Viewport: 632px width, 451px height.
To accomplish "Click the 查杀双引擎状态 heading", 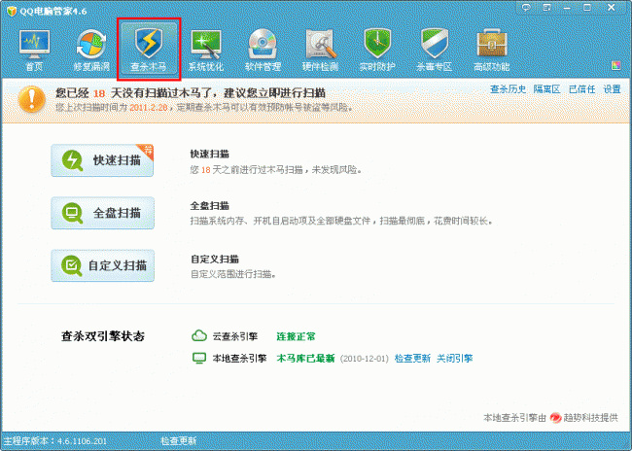I will click(x=103, y=336).
